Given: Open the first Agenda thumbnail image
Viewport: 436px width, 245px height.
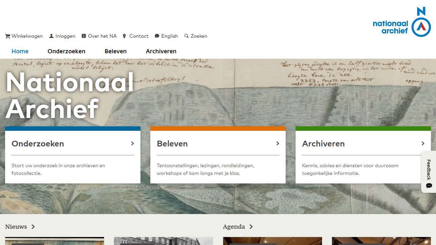Looking at the screenshot, I should [x=273, y=241].
